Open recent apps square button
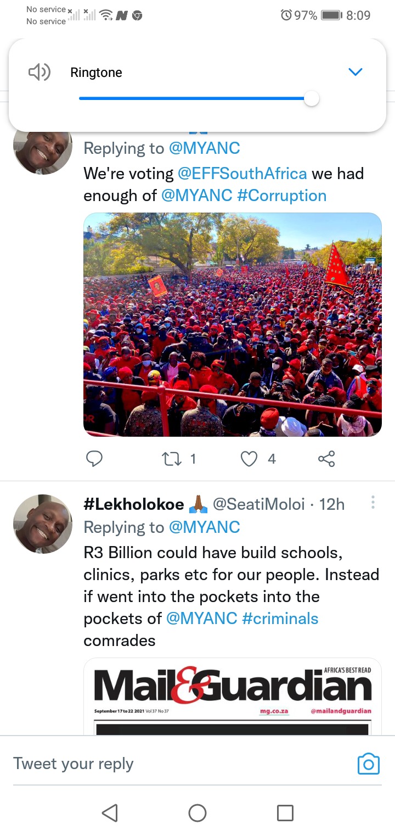This screenshot has height=835, width=395. 285,812
